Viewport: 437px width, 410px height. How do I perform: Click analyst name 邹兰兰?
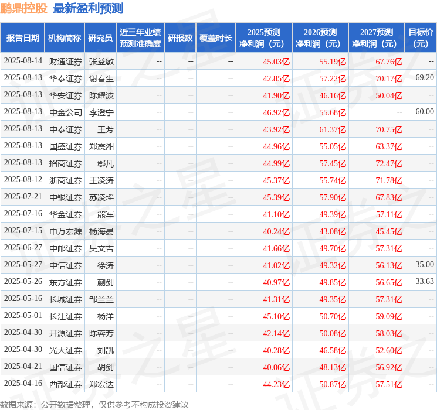tap(101, 299)
